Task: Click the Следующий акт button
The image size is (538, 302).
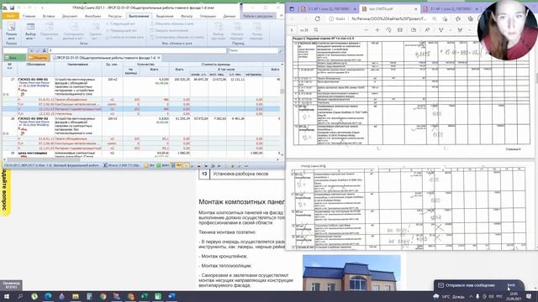Action: (x=120, y=23)
